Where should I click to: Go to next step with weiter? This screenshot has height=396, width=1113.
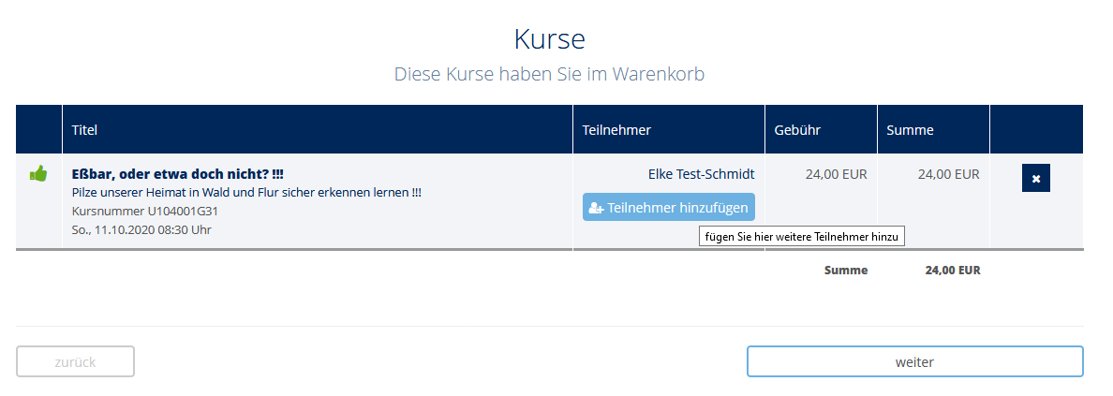click(914, 361)
